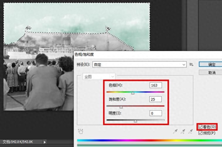Viewport: 222px width, 147px height.
Task: Click the 取消 button
Action: [x=211, y=73]
